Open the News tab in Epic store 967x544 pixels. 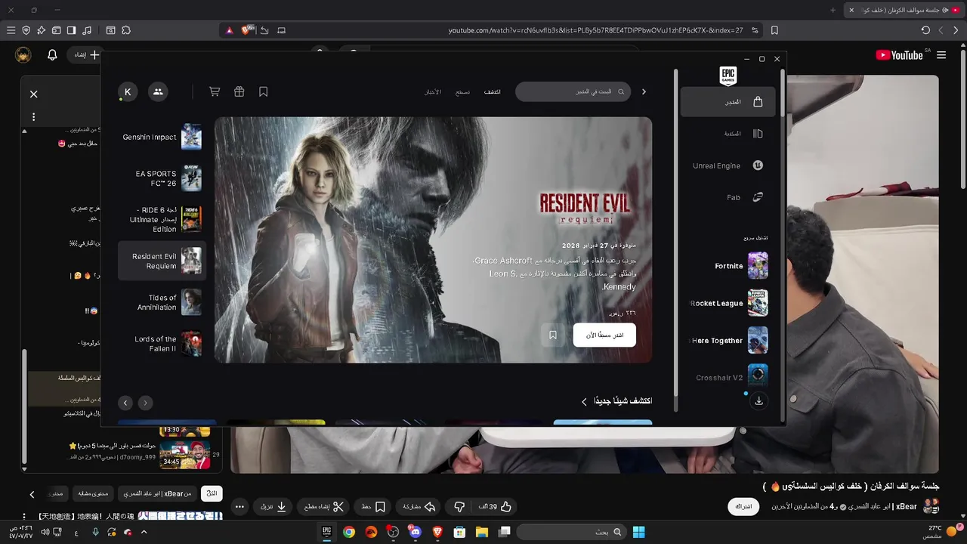tap(433, 91)
